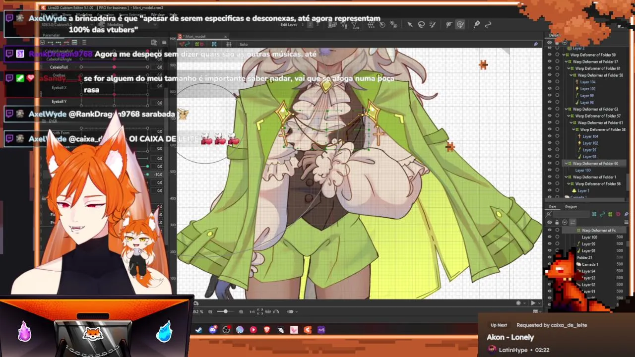Click the purple pen icon at canvas top-right
This screenshot has width=635, height=357.
click(x=536, y=44)
